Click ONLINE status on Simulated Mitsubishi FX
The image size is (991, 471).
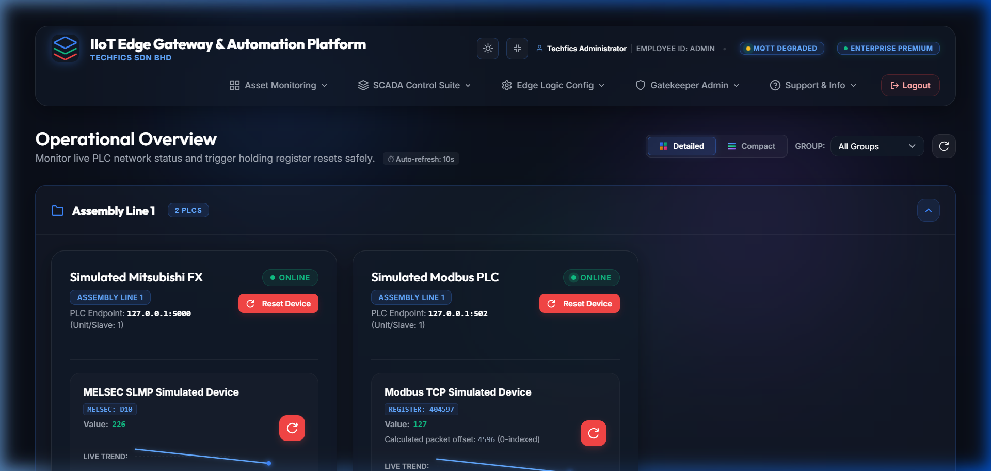point(290,278)
